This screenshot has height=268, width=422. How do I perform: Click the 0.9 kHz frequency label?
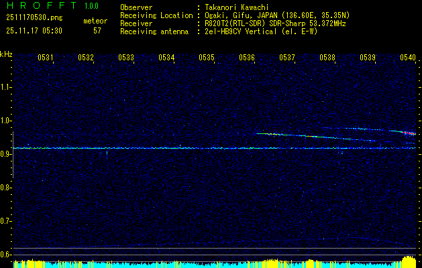point(6,154)
